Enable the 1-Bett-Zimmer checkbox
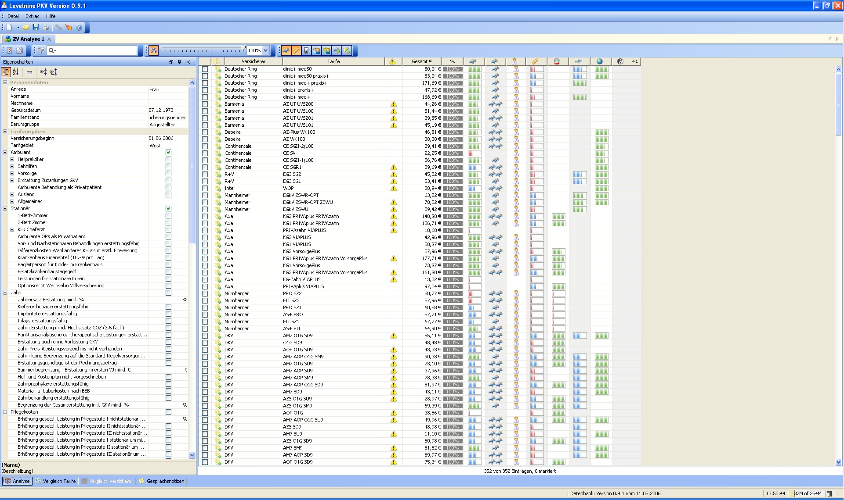 (168, 215)
